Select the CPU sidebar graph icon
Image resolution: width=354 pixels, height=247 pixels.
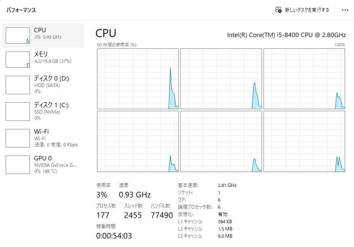tap(17, 35)
